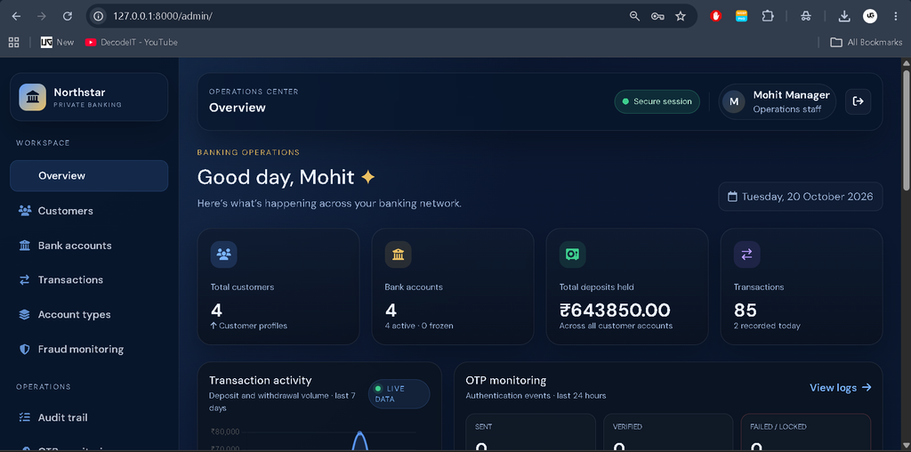The height and width of the screenshot is (452, 911).
Task: Open Bank accounts in sidebar
Action: [x=89, y=246]
